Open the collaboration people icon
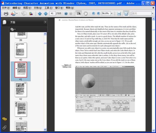This screenshot has height=133, width=156. point(13,13)
